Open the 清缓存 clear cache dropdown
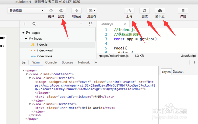This screenshot has height=124, width=198. click(x=92, y=11)
